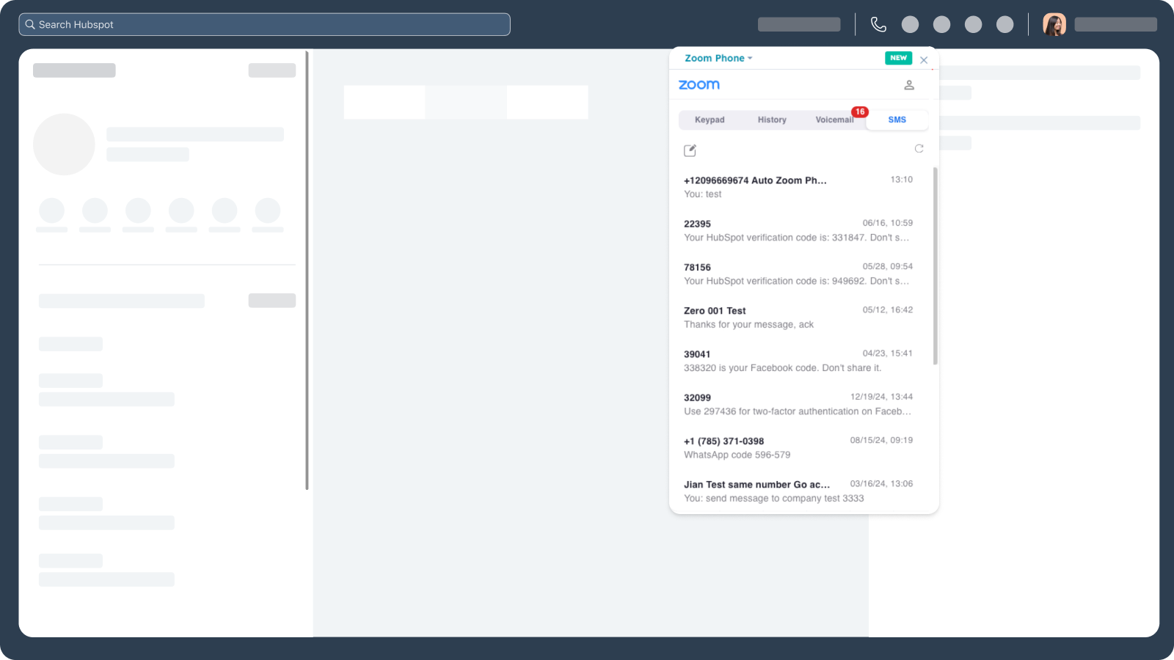Switch to the Keypad tab
This screenshot has width=1174, height=660.
click(x=710, y=120)
